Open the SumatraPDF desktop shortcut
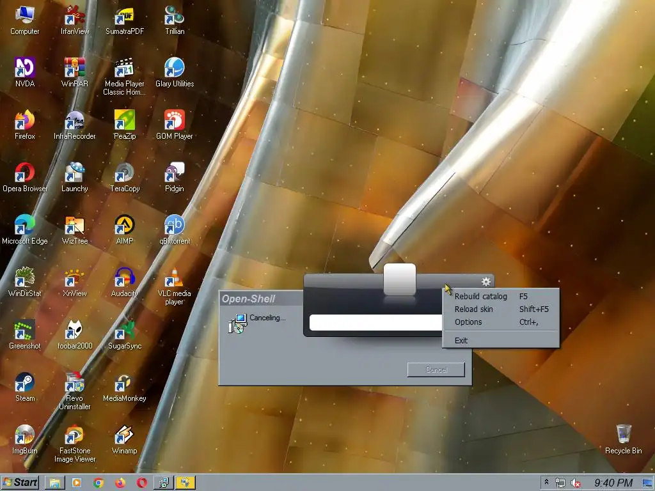This screenshot has height=491, width=655. coord(125,21)
